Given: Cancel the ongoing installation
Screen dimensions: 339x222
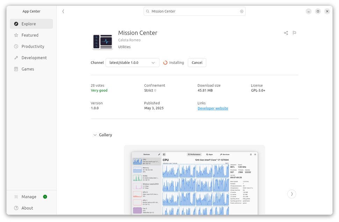Looking at the screenshot, I should [x=197, y=62].
